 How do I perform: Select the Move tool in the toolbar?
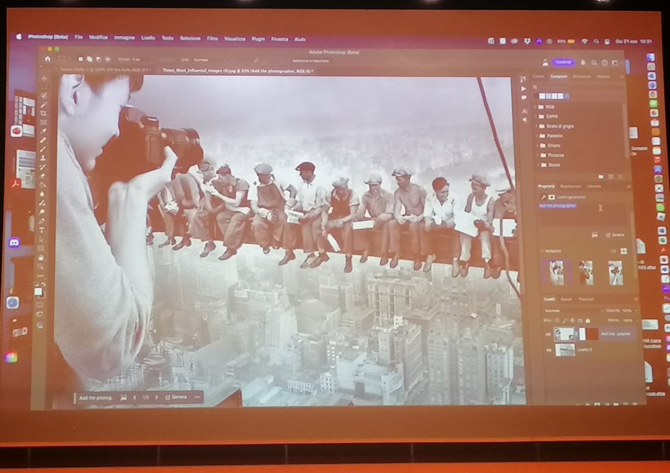click(44, 78)
